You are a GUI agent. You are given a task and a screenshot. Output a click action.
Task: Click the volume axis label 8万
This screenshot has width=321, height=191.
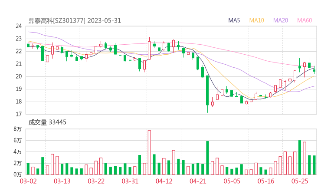(x=18, y=129)
